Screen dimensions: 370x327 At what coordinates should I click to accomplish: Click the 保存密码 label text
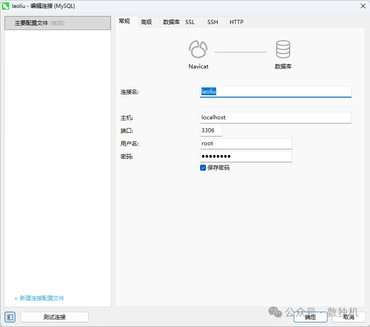click(x=218, y=168)
